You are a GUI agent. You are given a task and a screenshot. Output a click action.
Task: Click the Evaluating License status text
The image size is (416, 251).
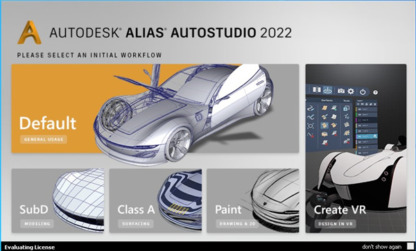click(29, 248)
